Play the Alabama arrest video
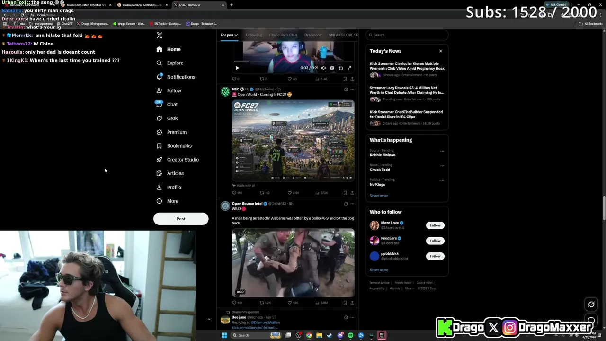This screenshot has height=341, width=606. (293, 263)
